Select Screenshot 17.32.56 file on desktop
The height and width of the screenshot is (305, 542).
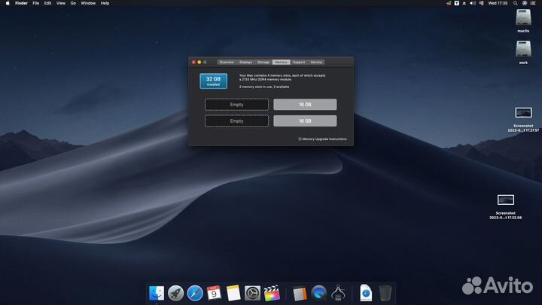pos(505,207)
